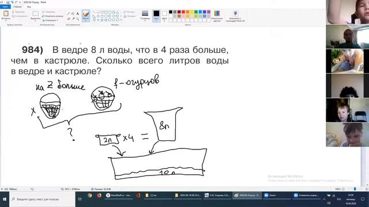Choose the Right arrow shape
Screen dimensions: 369x207
click(x=110, y=16)
